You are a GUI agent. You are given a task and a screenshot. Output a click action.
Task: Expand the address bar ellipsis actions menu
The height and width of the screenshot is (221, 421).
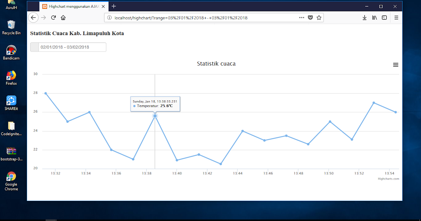click(301, 17)
